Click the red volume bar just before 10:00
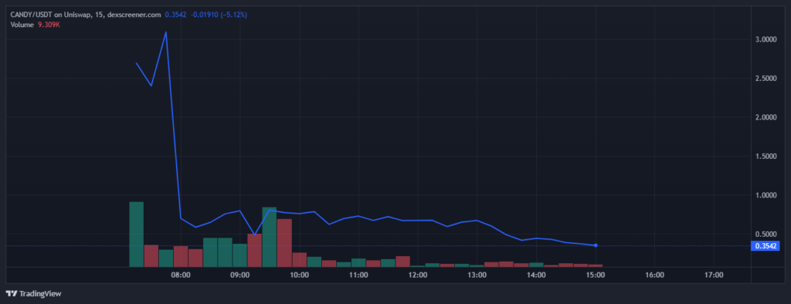791x304 pixels. (x=284, y=243)
